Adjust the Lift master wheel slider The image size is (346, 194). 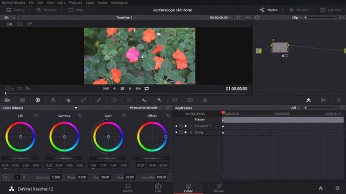tap(20, 158)
